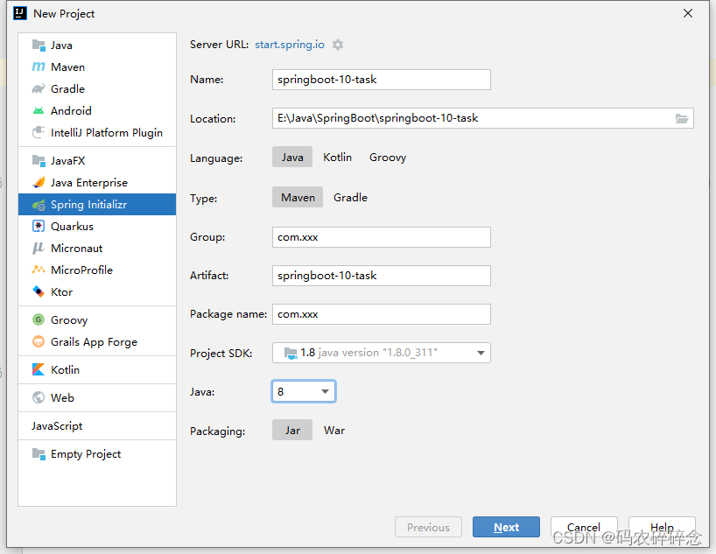Screen dimensions: 716x554
Task: Click the Name input field
Action: pos(382,80)
